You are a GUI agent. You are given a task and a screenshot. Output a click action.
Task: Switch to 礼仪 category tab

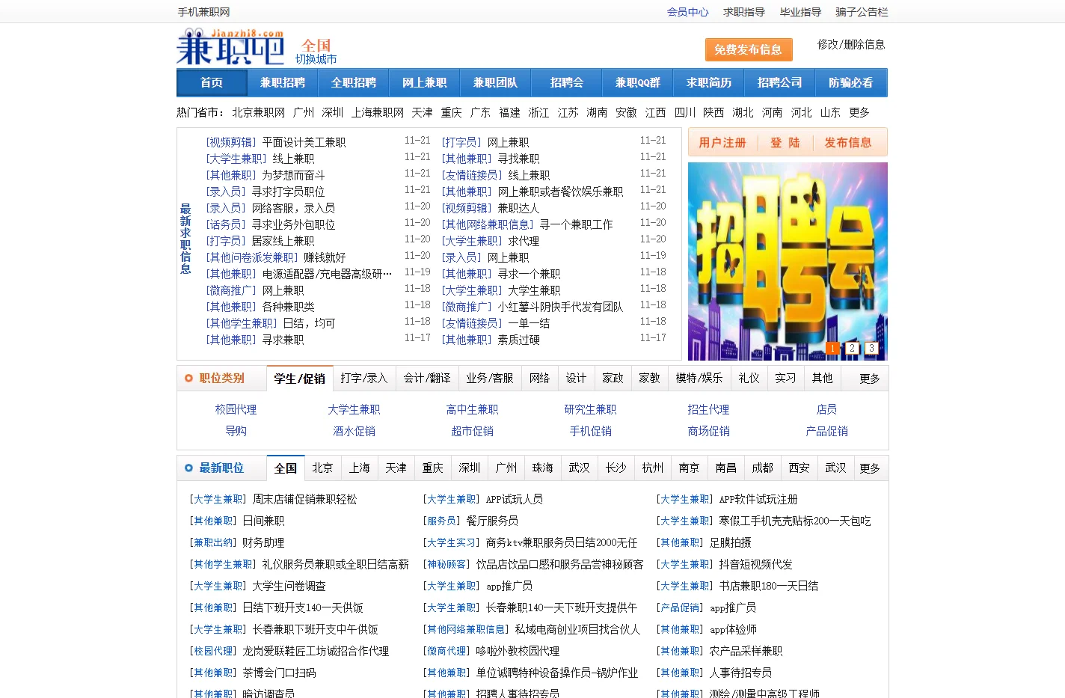pos(749,379)
